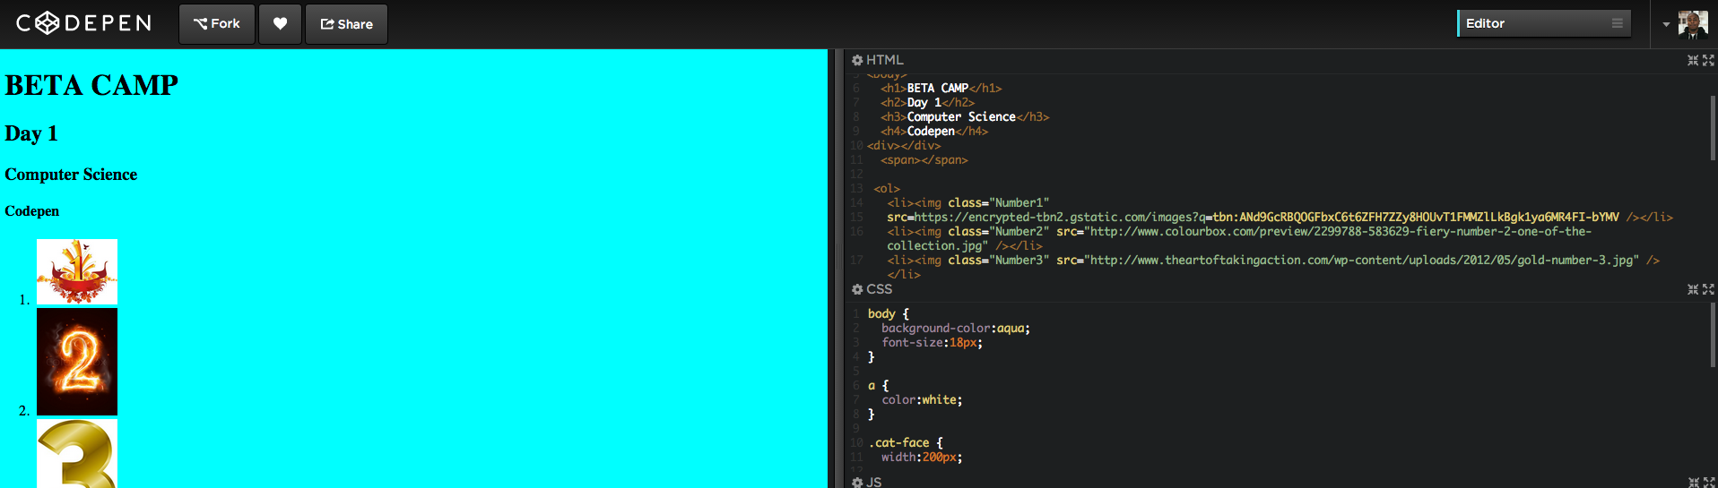Click the CSS editor vertical scrollbar

click(1713, 336)
